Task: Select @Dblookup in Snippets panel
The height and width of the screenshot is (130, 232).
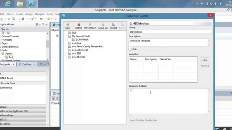Action: [x=6, y=88]
